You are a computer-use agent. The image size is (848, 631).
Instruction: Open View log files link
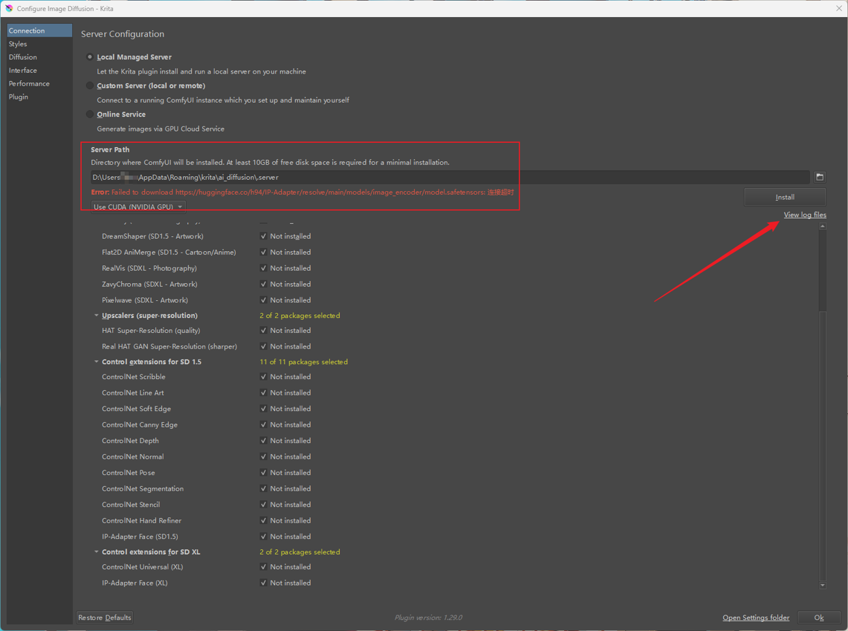coord(805,215)
